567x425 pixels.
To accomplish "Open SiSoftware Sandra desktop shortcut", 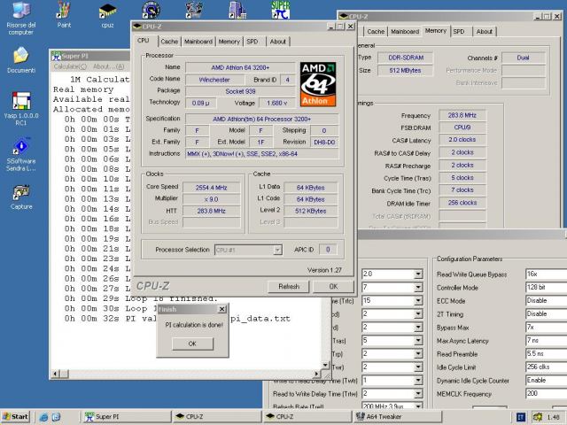I will (21, 154).
